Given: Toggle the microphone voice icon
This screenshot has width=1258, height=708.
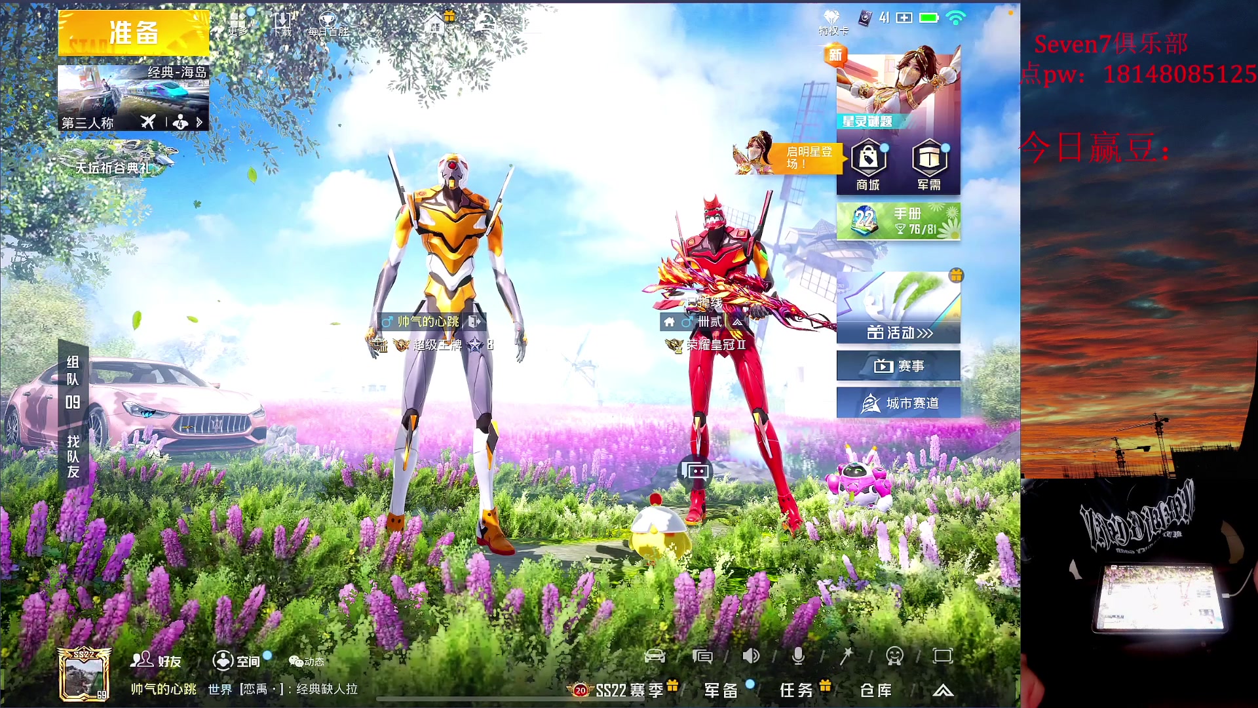Looking at the screenshot, I should pos(798,656).
